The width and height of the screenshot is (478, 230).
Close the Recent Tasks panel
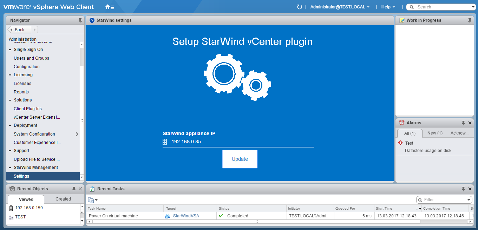point(470,189)
